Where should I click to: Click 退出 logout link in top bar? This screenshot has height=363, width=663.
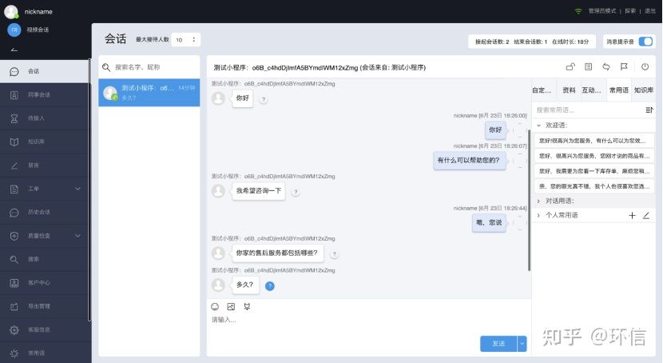click(649, 11)
